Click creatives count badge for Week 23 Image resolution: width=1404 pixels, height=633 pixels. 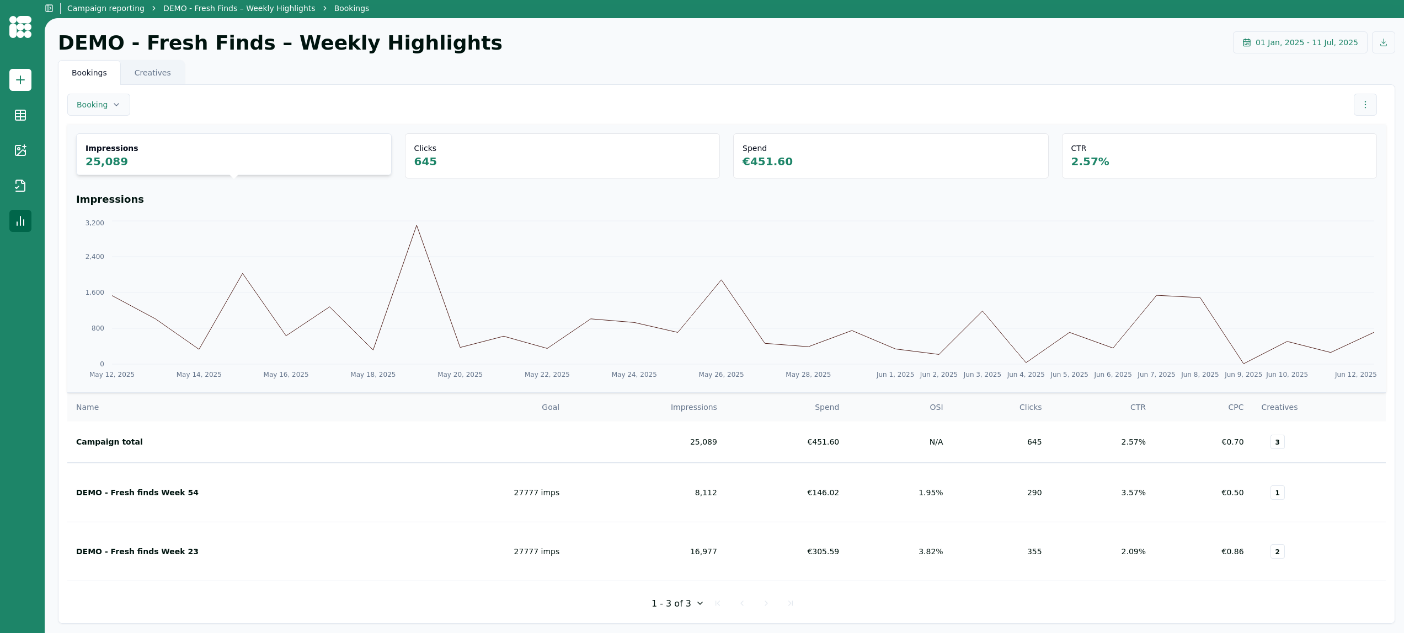coord(1277,551)
